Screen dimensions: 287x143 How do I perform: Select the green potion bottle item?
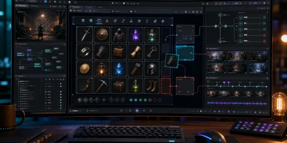[136, 86]
